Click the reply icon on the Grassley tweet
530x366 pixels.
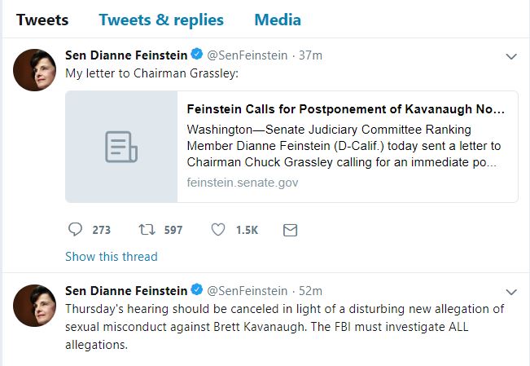tap(75, 230)
